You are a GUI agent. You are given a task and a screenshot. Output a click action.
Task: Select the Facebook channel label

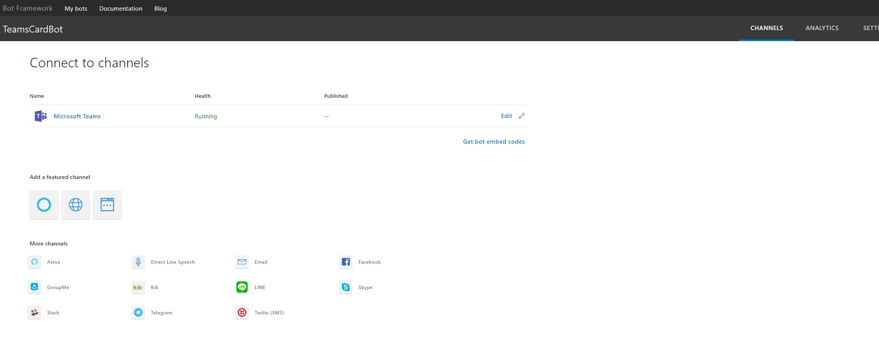click(x=370, y=262)
